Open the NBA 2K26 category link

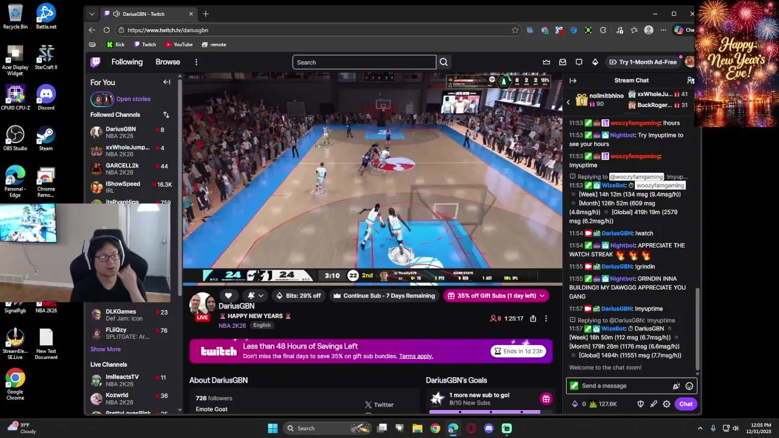tap(232, 325)
